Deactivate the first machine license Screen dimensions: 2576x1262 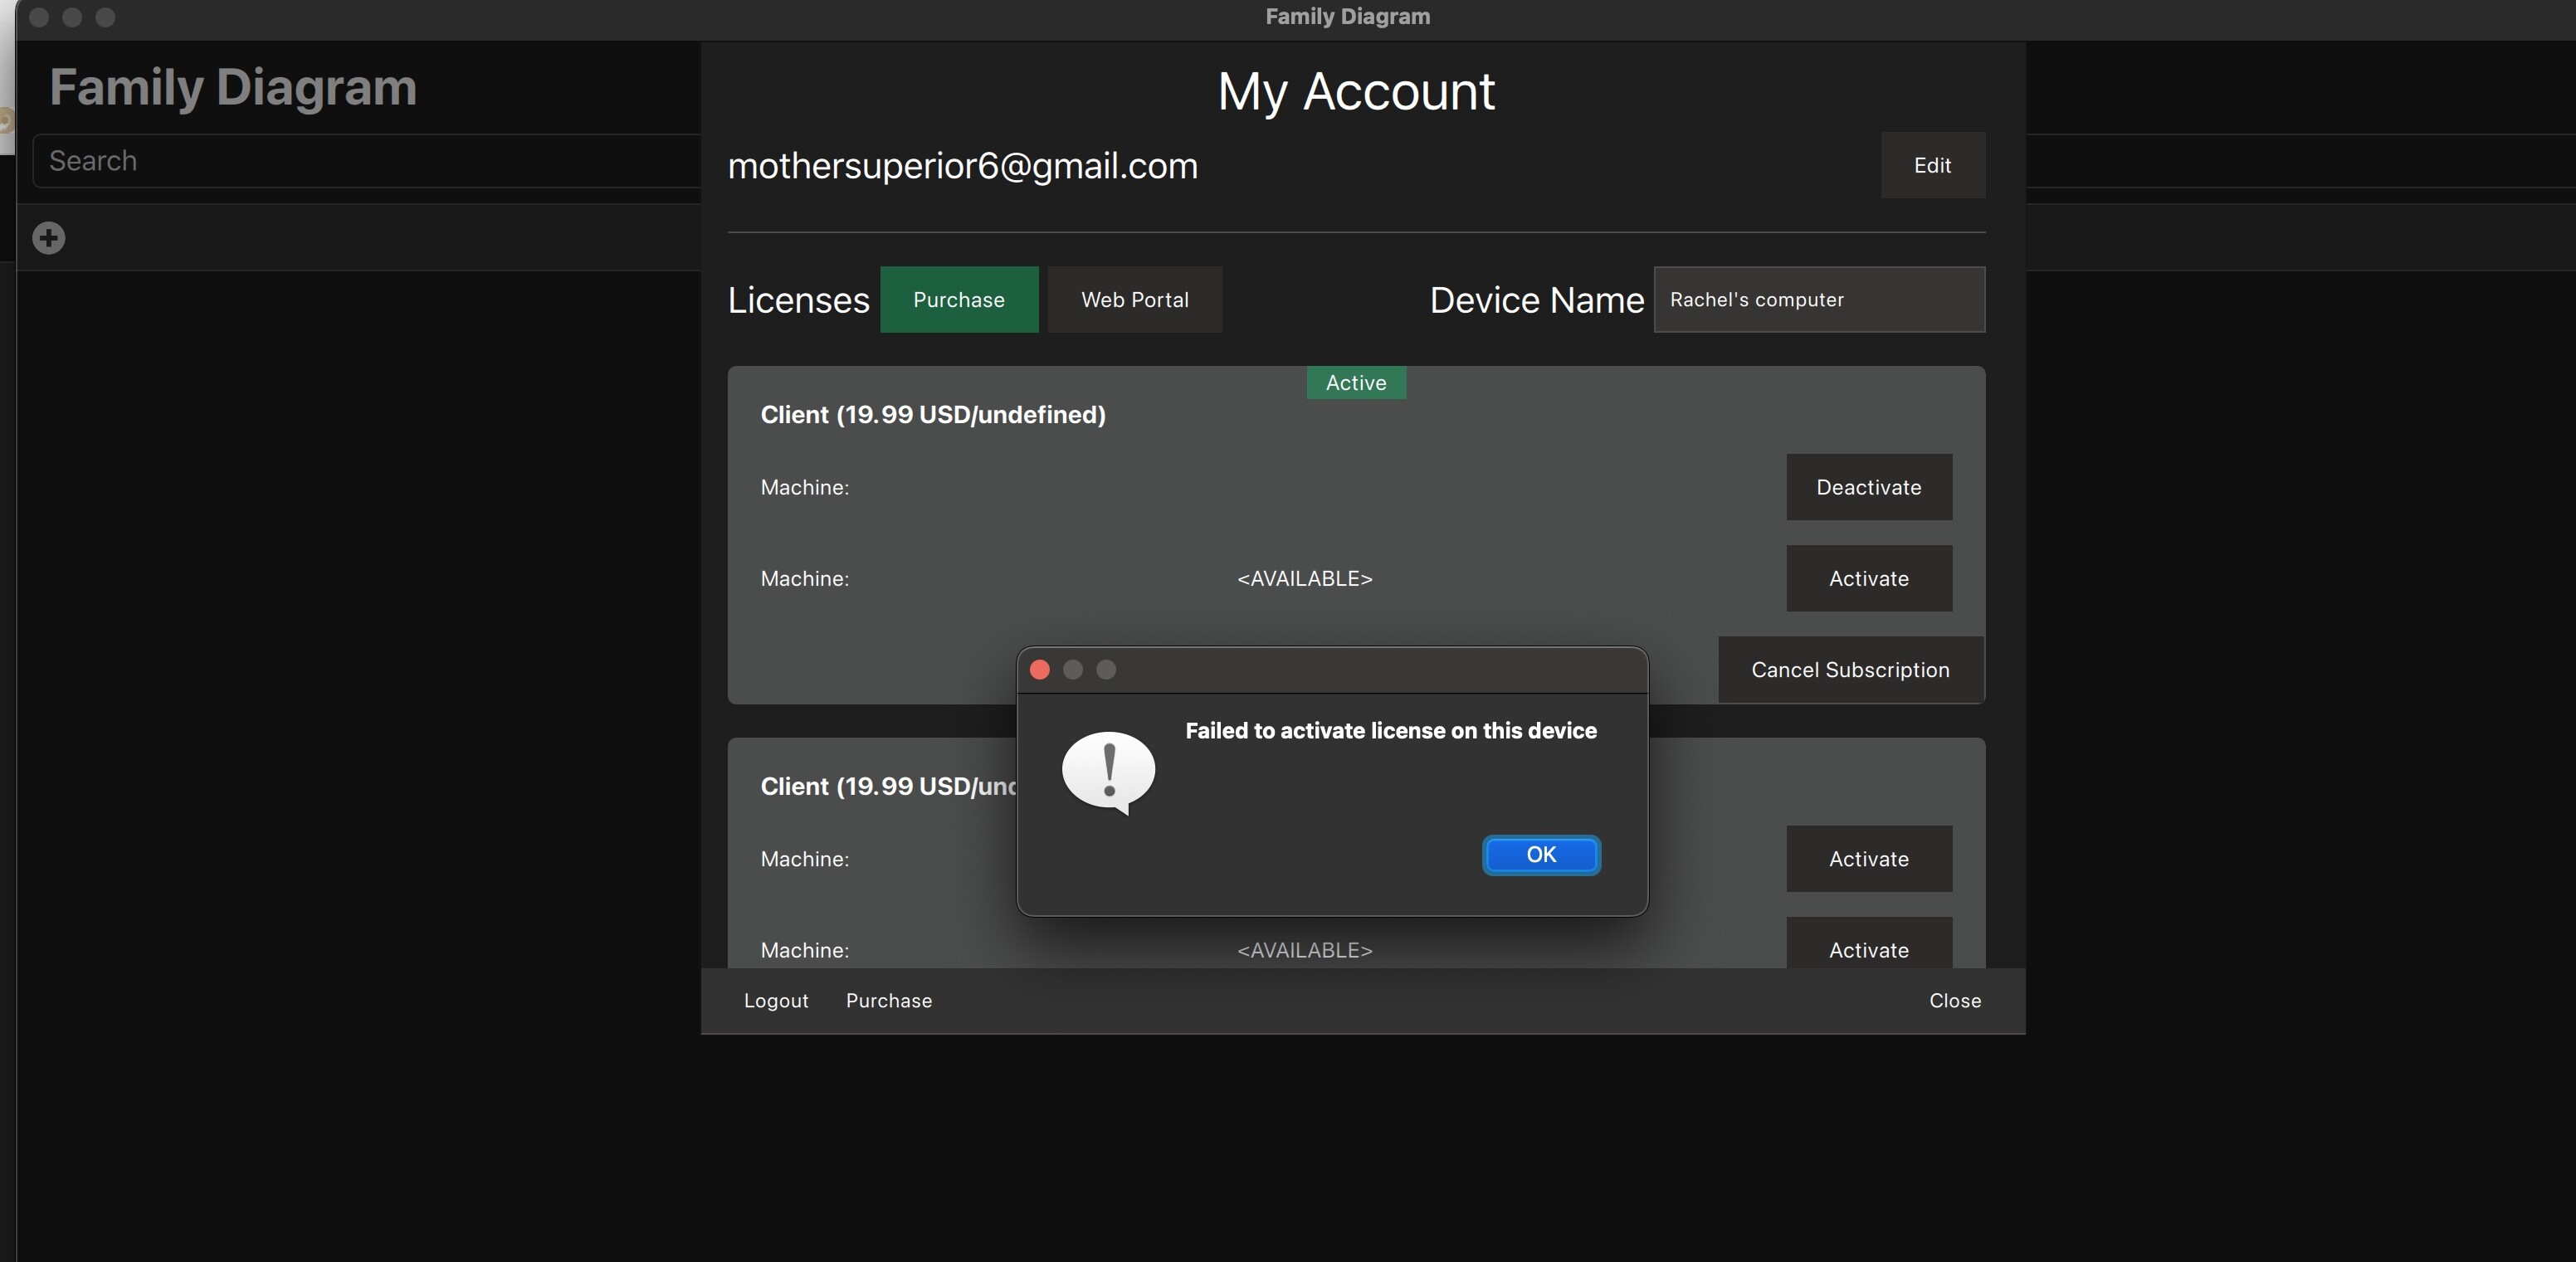click(x=1868, y=487)
